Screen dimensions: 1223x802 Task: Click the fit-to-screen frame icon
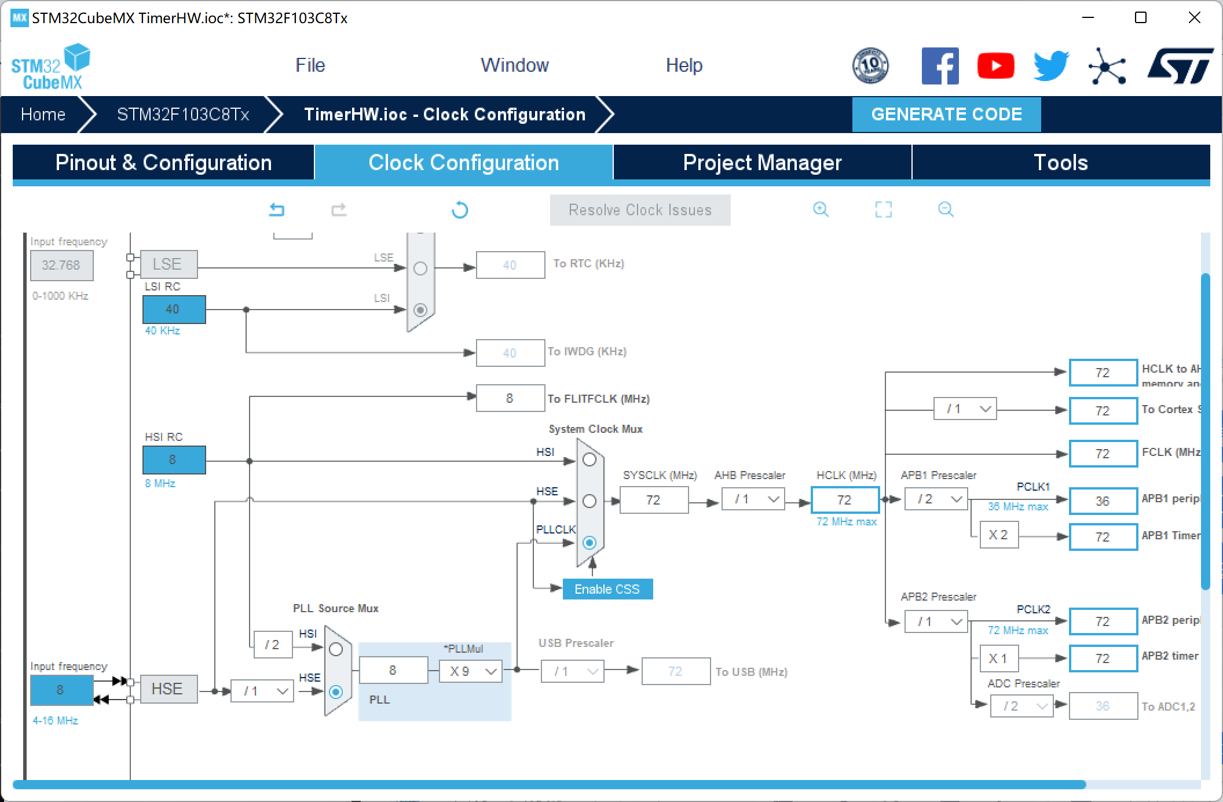click(x=883, y=209)
